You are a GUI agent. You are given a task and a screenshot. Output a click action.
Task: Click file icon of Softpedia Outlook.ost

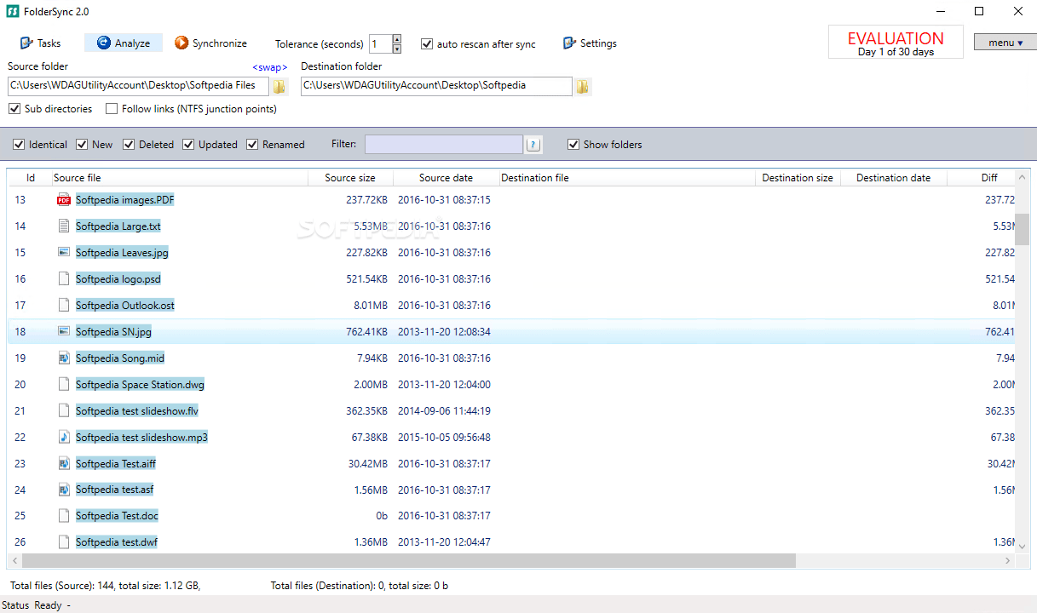(64, 306)
